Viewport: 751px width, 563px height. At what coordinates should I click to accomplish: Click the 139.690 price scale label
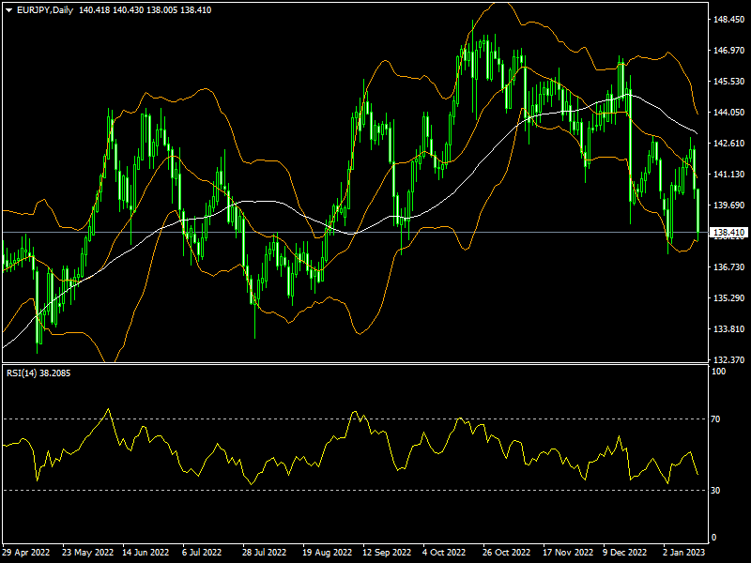[729, 205]
